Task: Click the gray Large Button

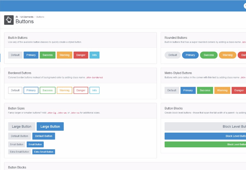Action: click(x=22, y=126)
